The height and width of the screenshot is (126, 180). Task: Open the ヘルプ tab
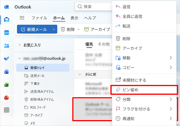[90, 18]
